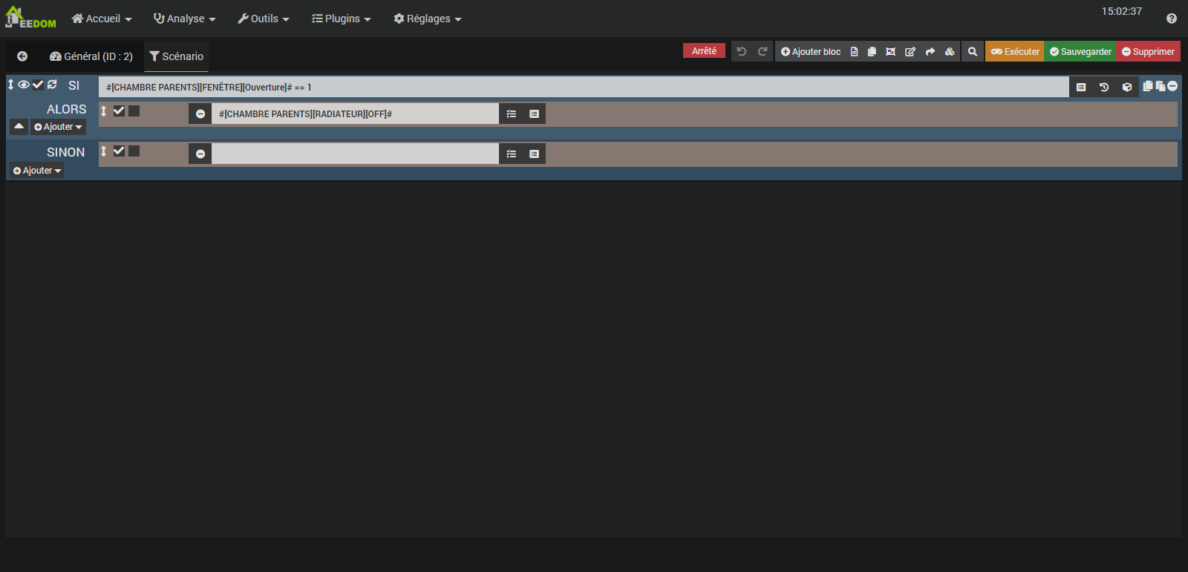
Task: Click the export share arrow icon
Action: pyautogui.click(x=930, y=51)
